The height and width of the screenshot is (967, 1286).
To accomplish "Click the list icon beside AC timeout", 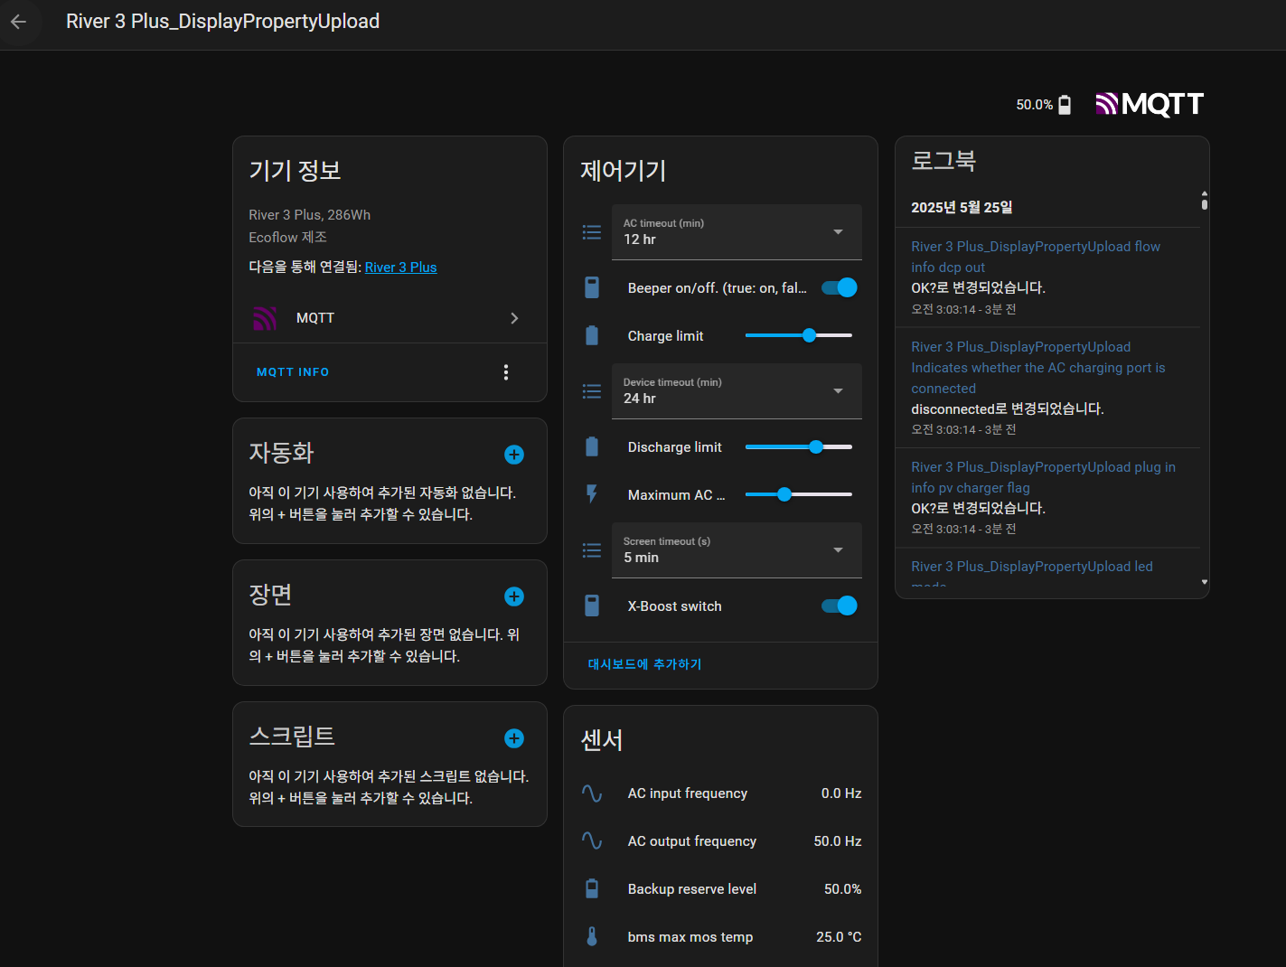I will click(592, 232).
